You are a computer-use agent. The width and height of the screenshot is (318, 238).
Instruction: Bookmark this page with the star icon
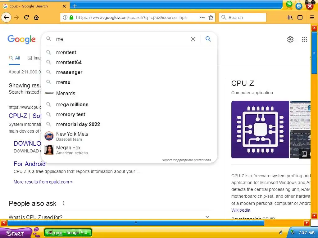211,17
